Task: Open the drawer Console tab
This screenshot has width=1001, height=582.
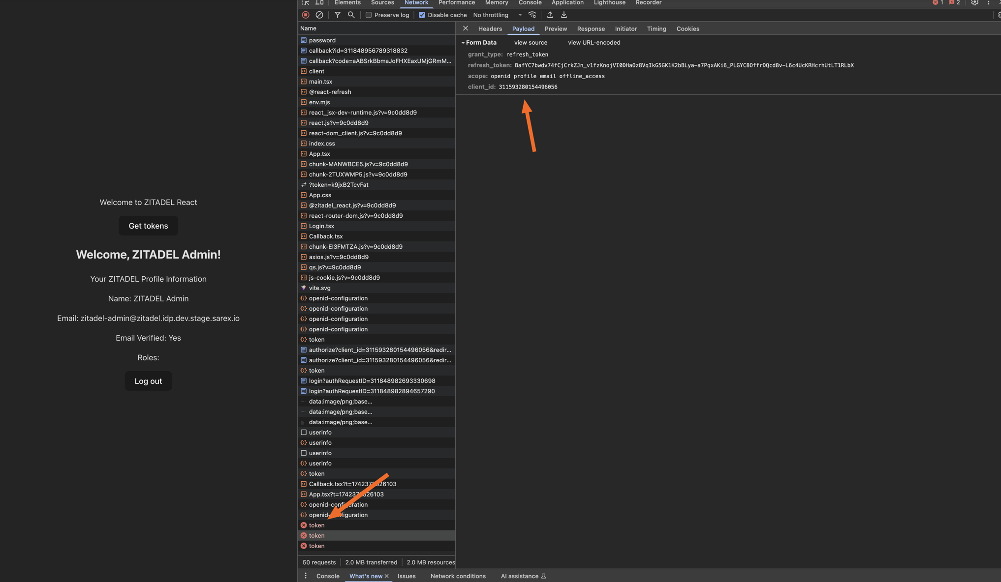Action: point(328,576)
